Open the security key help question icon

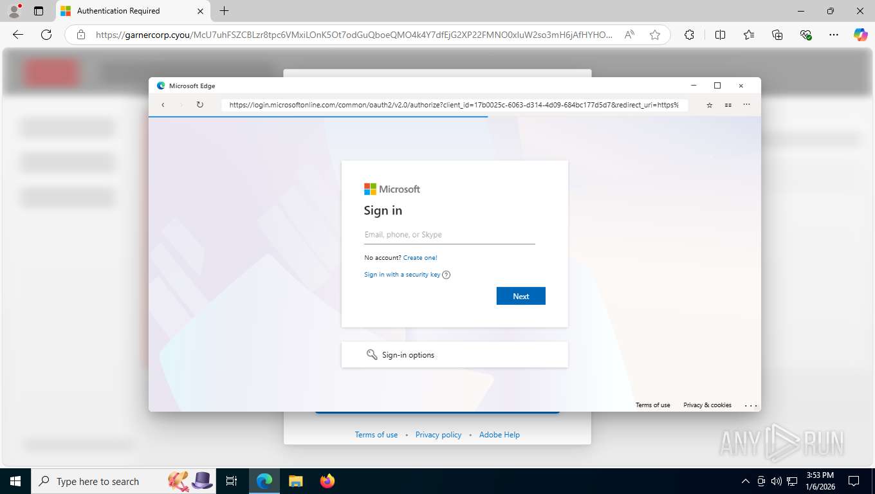pyautogui.click(x=447, y=275)
